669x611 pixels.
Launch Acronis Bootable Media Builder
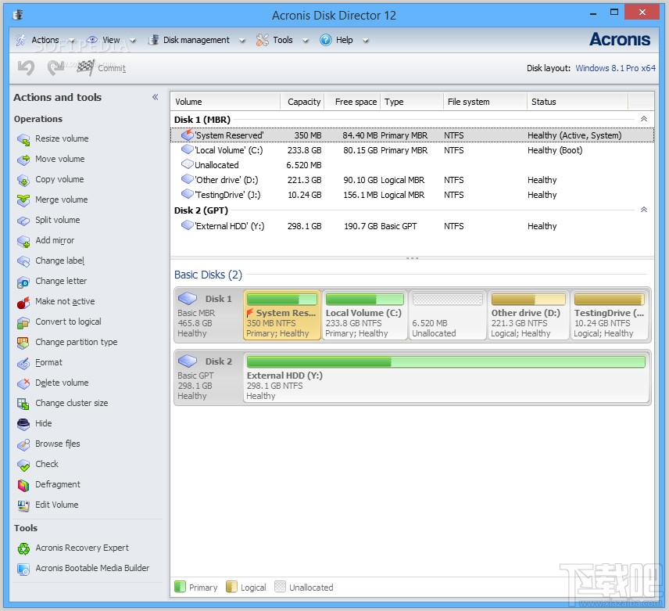80,568
